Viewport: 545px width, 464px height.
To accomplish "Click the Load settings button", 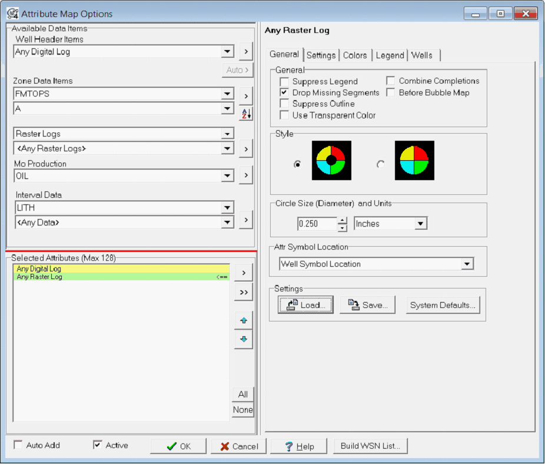I will tap(305, 305).
